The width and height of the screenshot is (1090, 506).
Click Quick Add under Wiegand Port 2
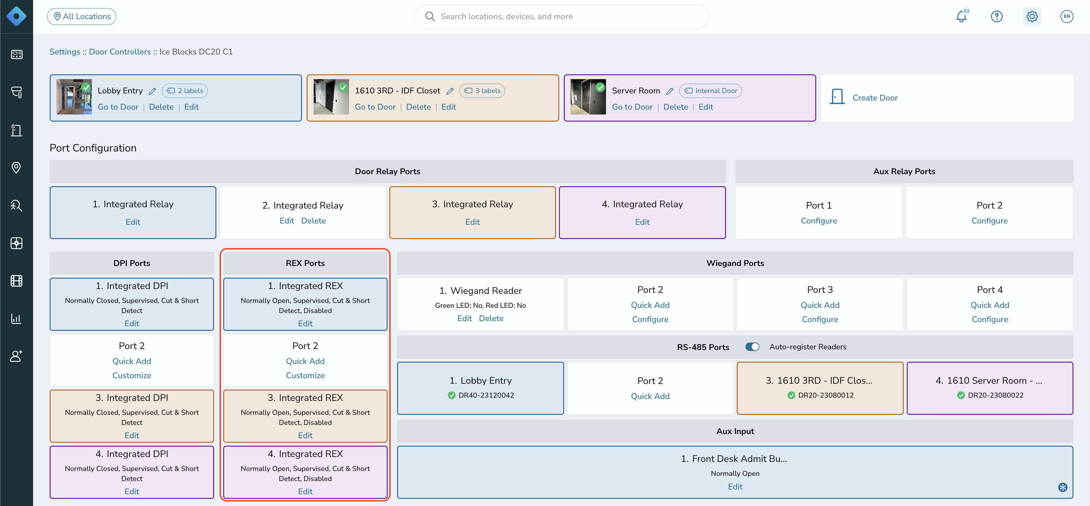tap(650, 305)
